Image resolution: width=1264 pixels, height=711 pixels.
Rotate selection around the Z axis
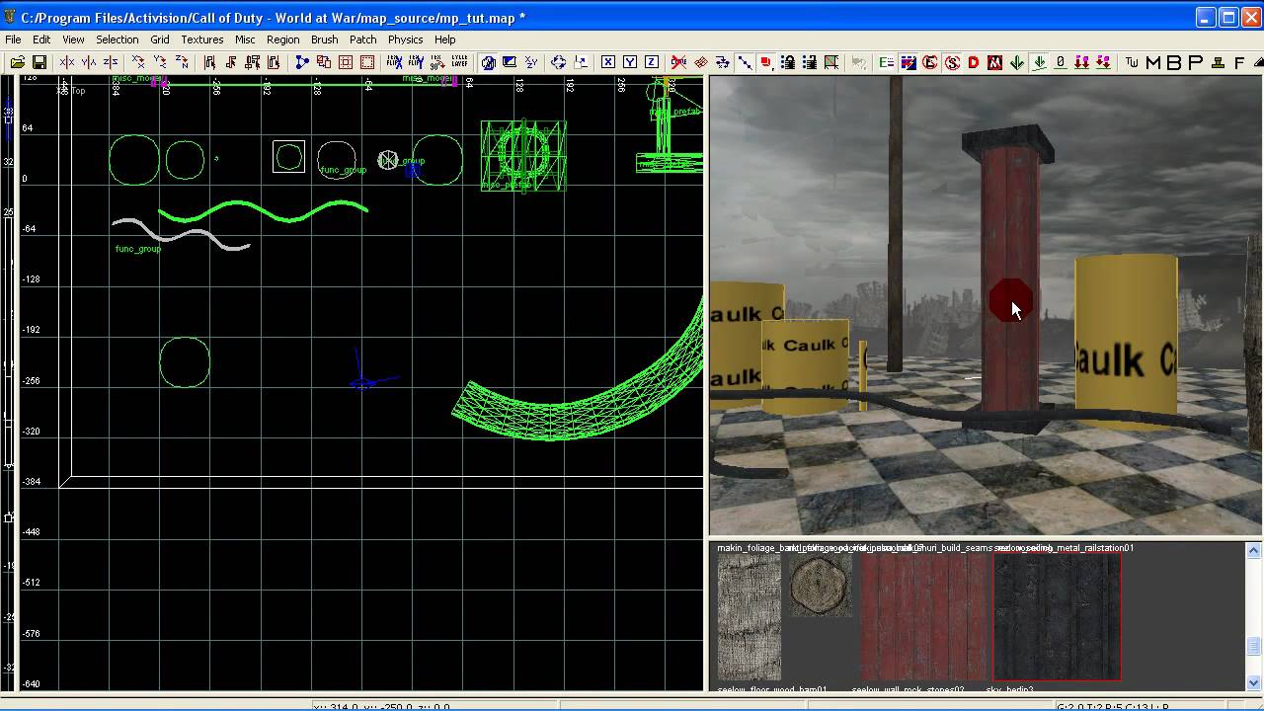[x=182, y=62]
